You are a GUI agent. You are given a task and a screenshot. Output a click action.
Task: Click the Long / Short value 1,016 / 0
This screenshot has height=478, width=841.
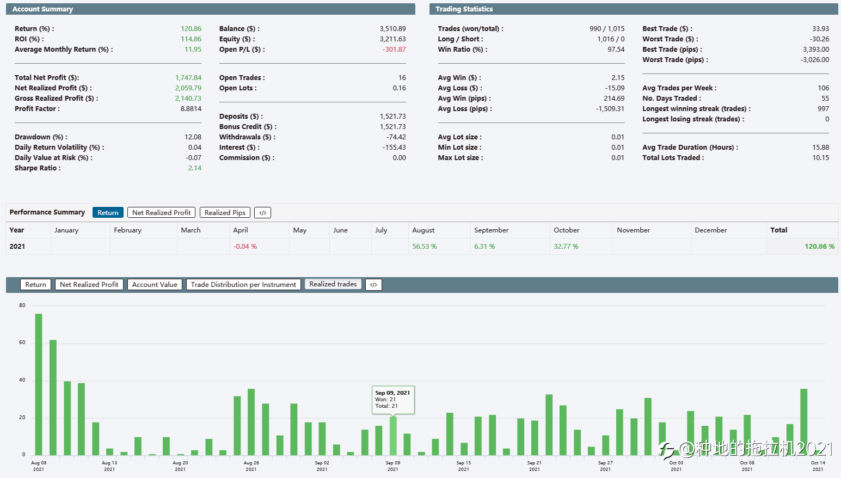coord(611,39)
